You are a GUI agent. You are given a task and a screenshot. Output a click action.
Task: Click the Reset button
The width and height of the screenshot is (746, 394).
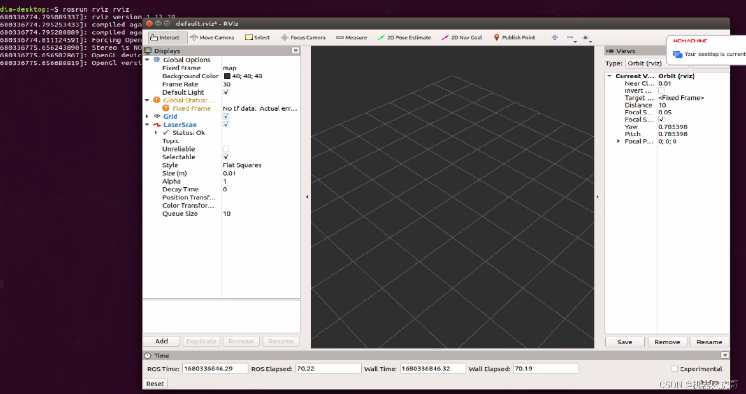(x=155, y=384)
